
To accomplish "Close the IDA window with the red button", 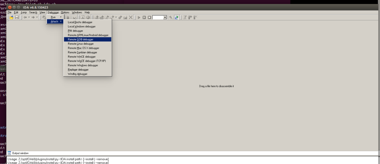I will tap(10, 7).
